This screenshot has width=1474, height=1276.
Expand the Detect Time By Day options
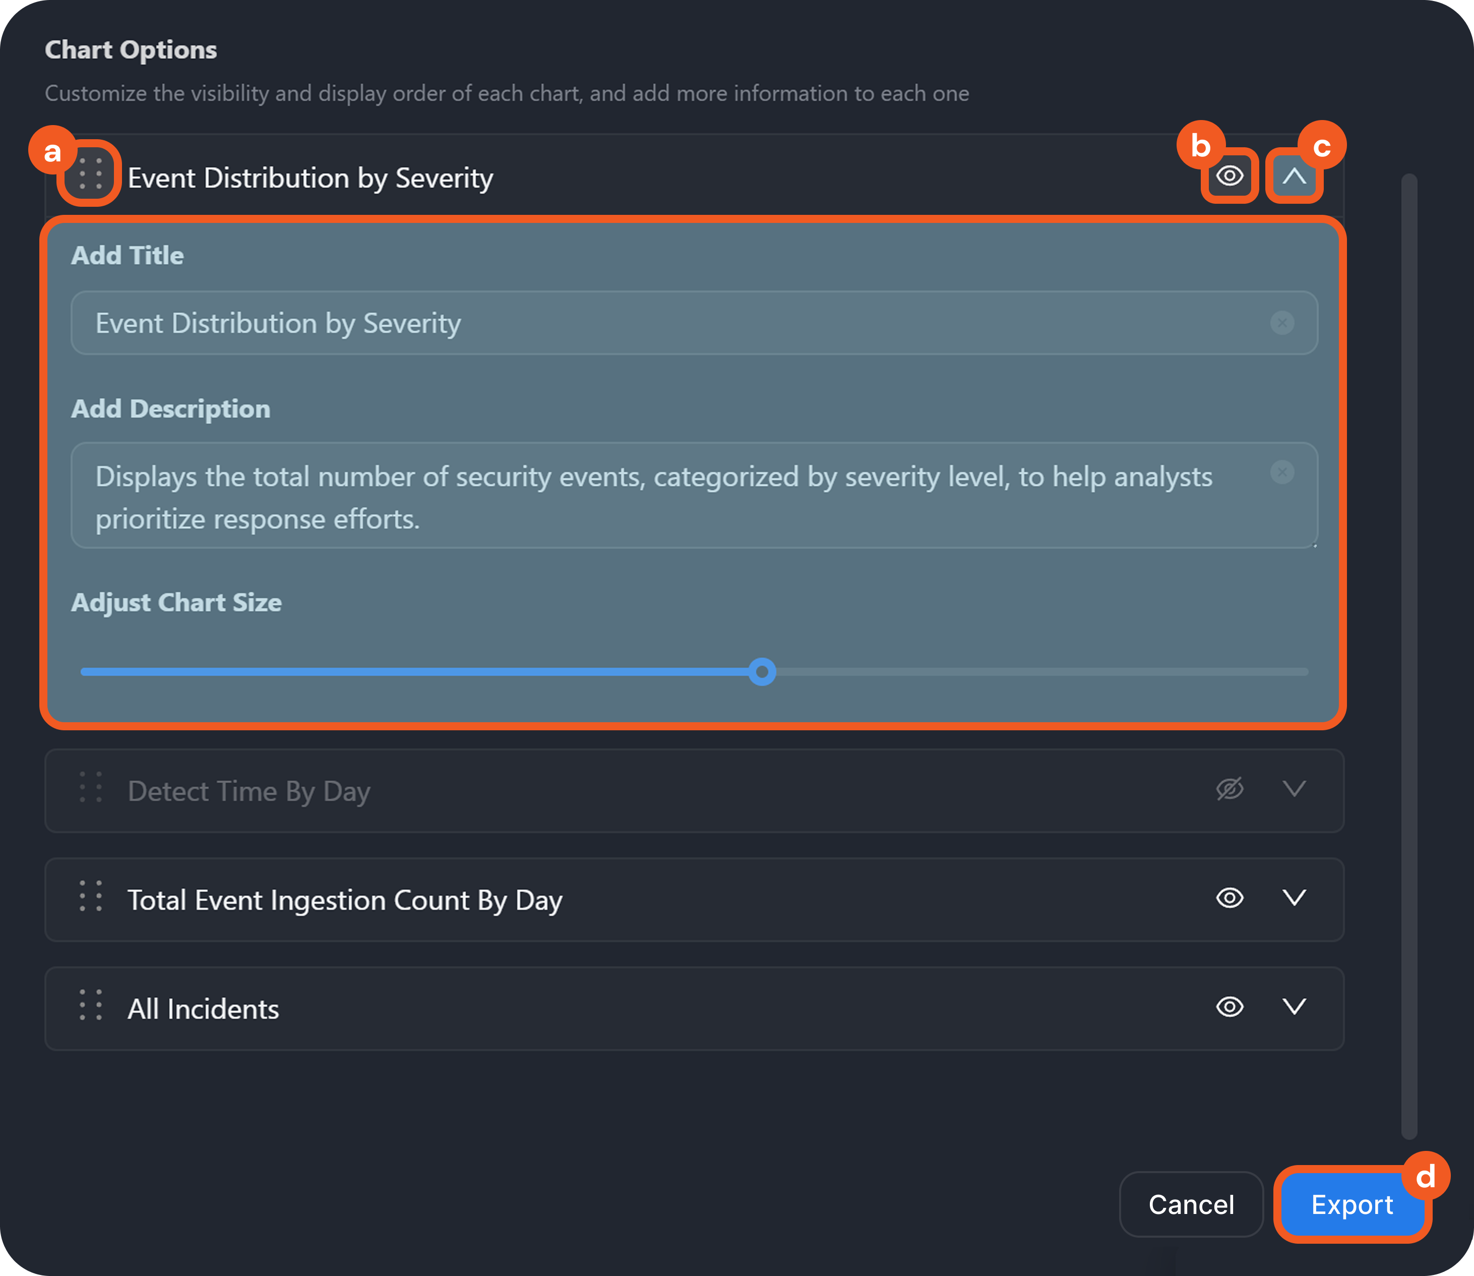pyautogui.click(x=1294, y=789)
